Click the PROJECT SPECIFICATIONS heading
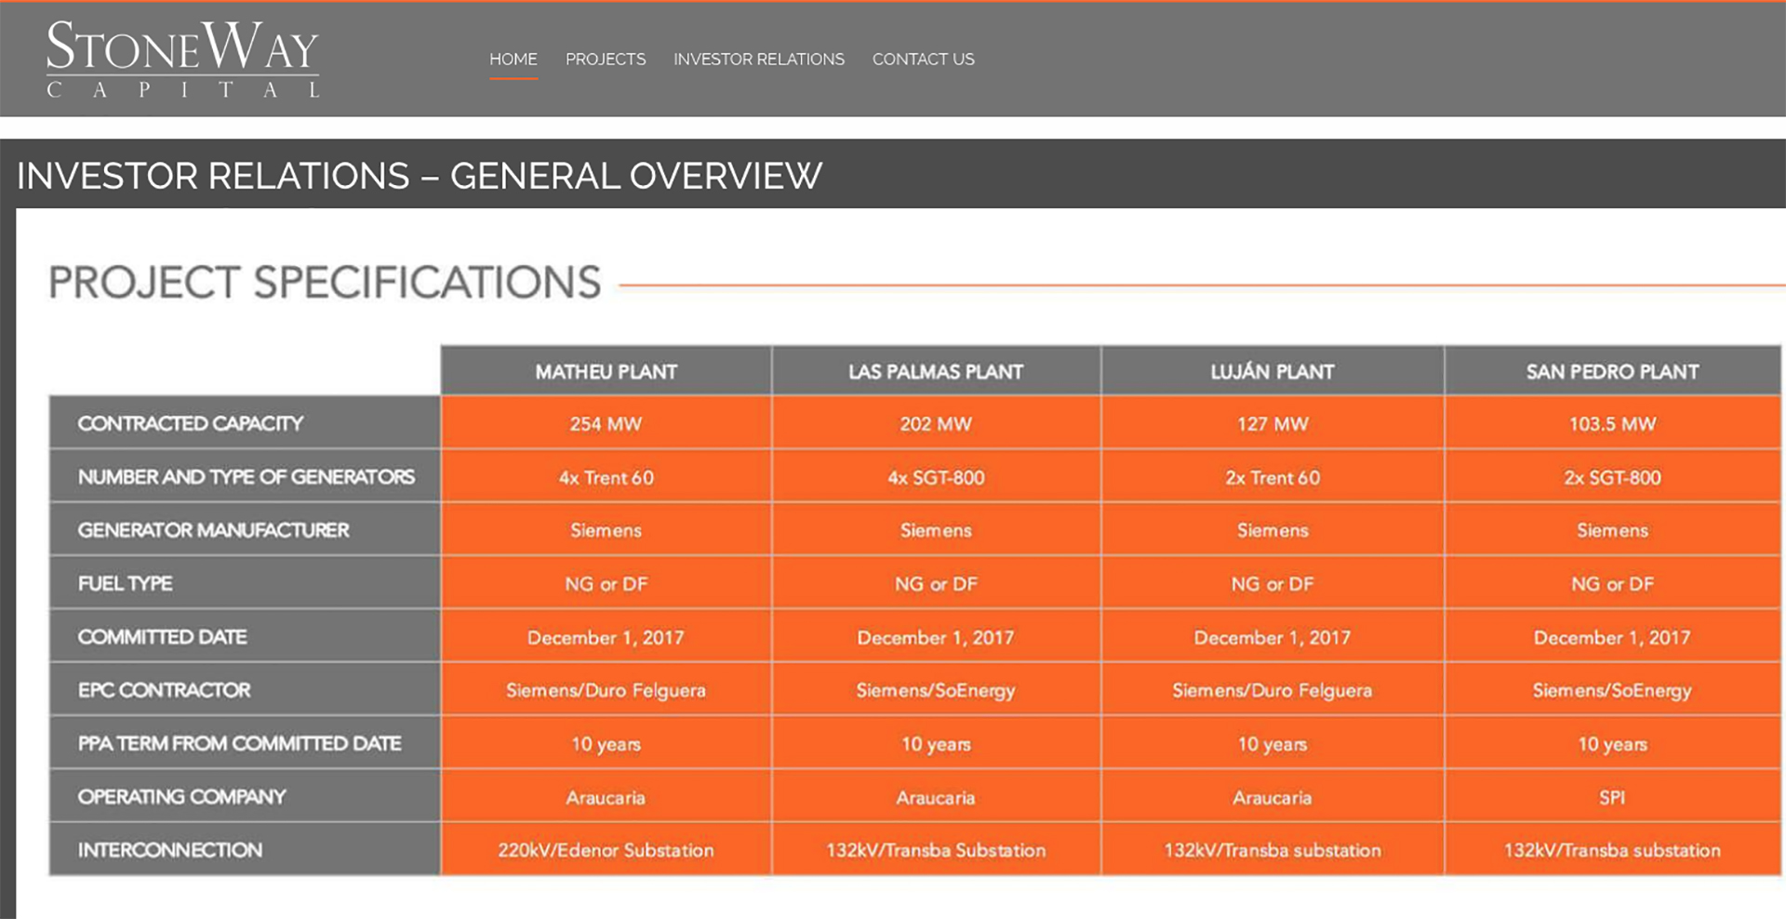Screen dimensions: 1786x919 click(325, 282)
